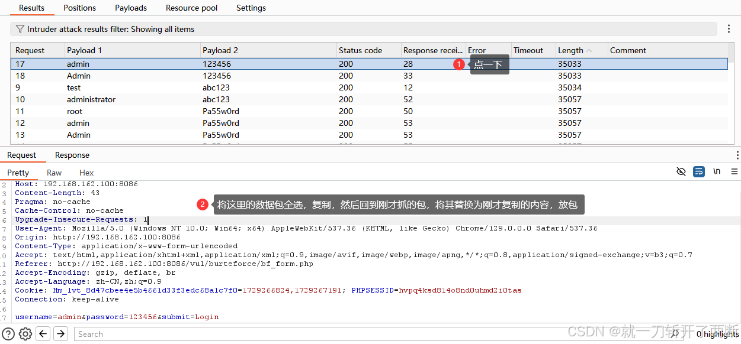Click the Content-Length: 43 header line
This screenshot has height=344, width=741.
(57, 193)
